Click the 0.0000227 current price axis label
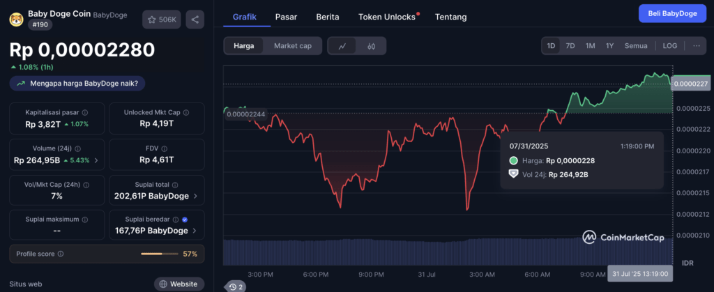714x292 pixels. pos(690,84)
